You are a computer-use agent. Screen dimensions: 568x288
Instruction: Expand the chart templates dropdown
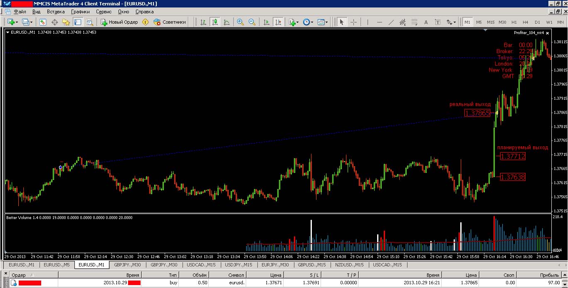(x=327, y=22)
